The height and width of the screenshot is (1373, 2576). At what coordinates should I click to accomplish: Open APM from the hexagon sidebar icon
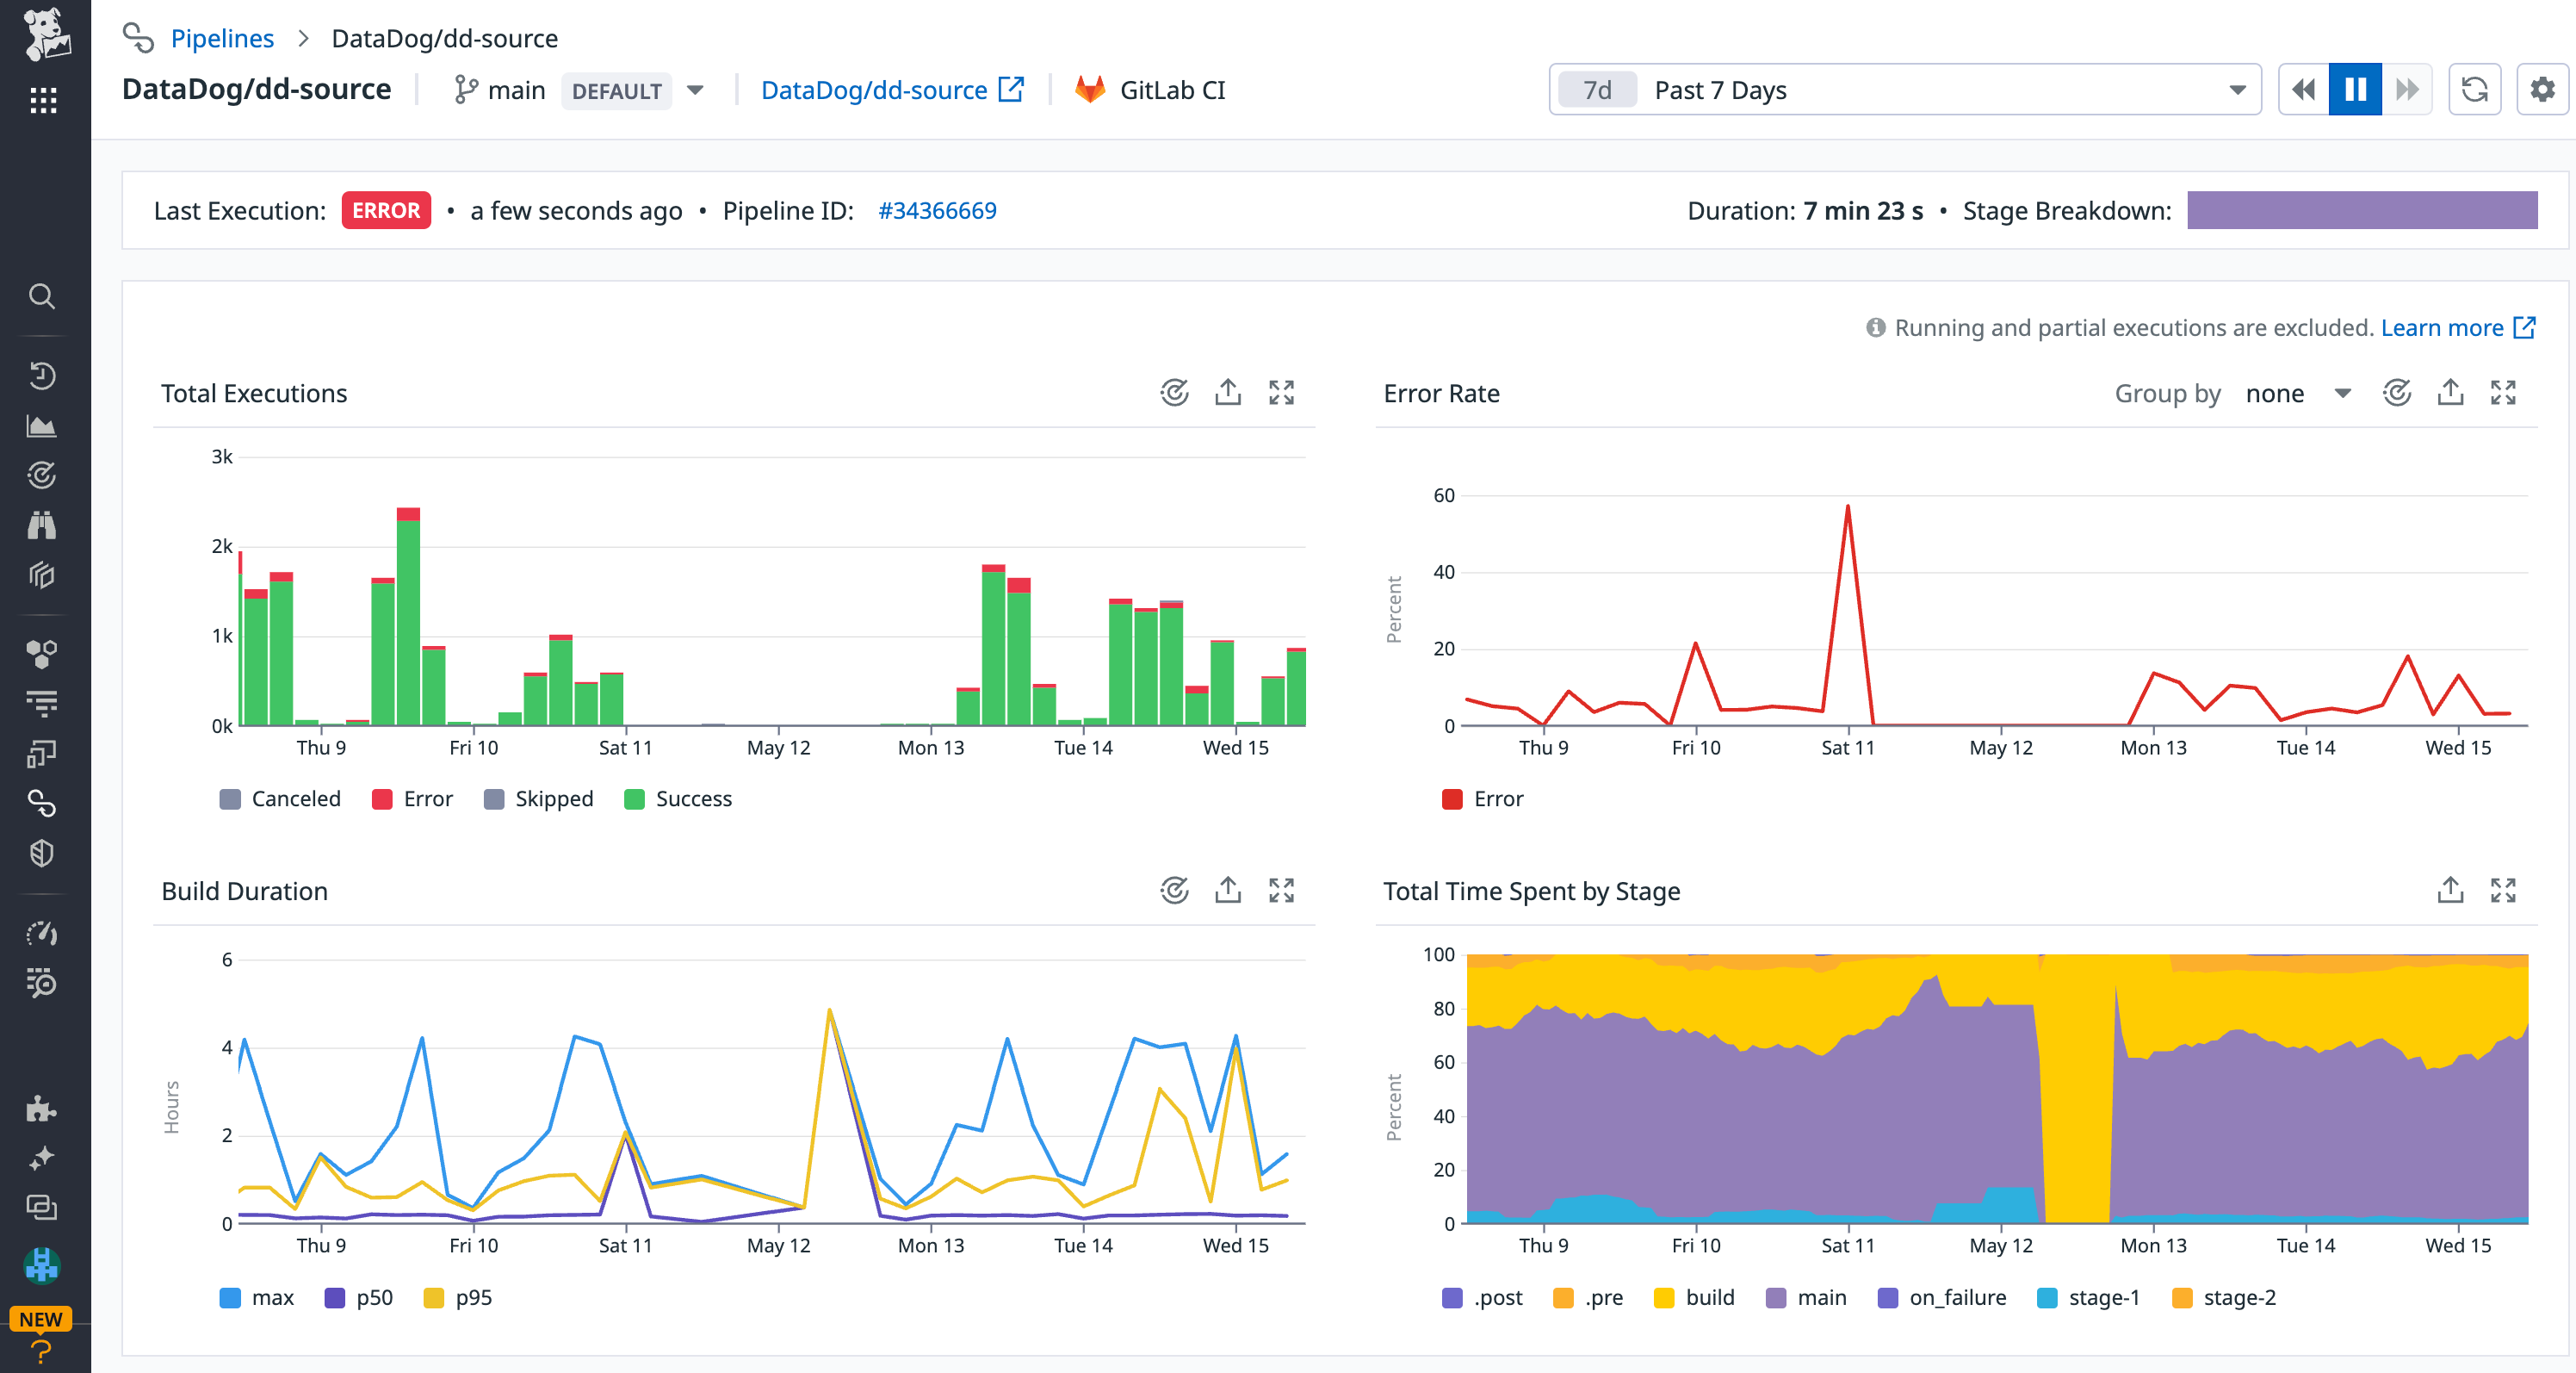click(42, 654)
